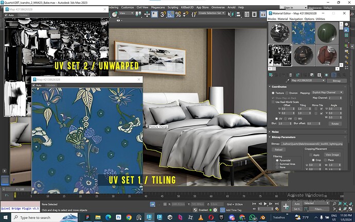This screenshot has width=355, height=222.
Task: Select the Move transform tool in main toolbar
Action: 147,14
